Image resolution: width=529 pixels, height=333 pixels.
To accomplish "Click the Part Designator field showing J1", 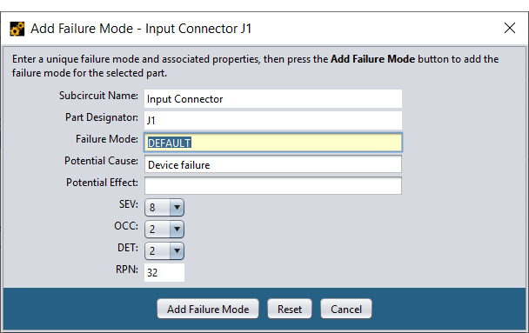I will click(273, 120).
